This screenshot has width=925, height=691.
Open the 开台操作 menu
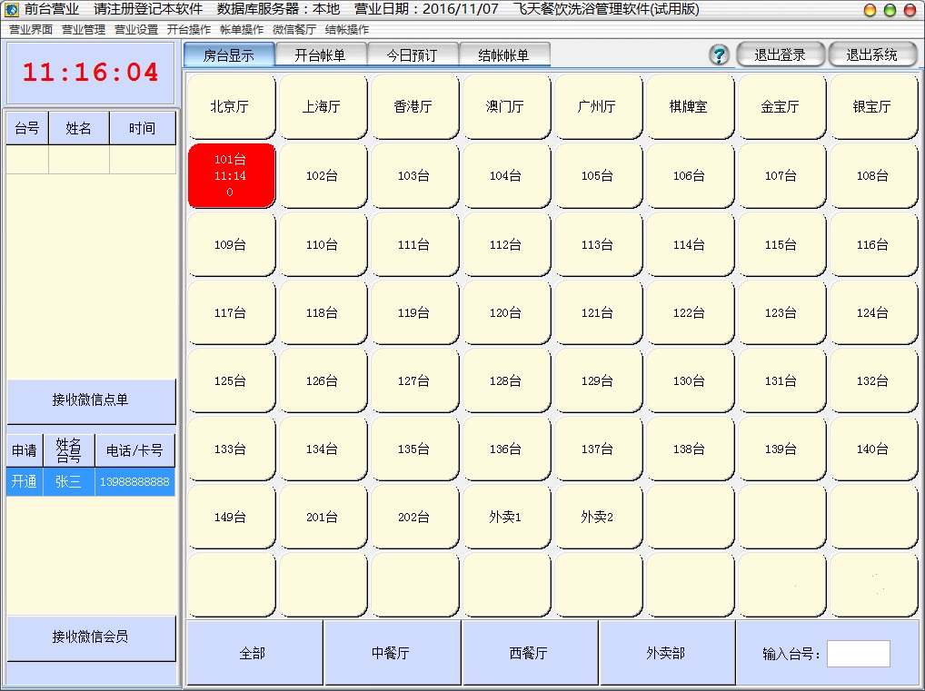189,29
